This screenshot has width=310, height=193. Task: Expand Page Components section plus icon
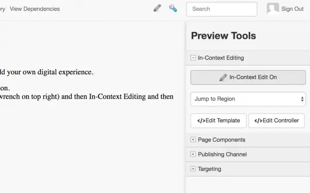pyautogui.click(x=193, y=140)
